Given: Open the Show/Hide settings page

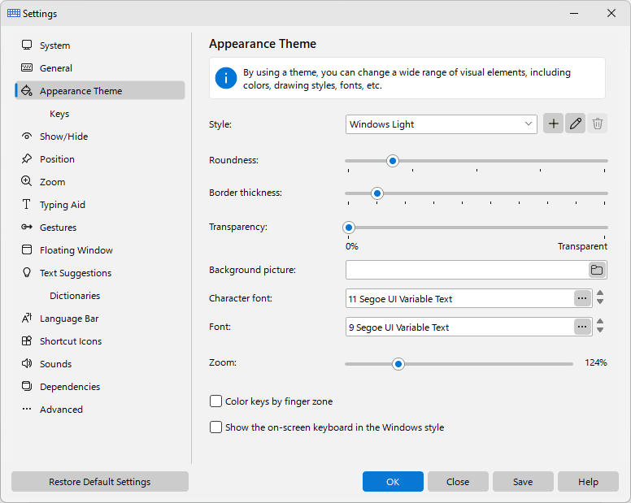Looking at the screenshot, I should tap(100, 137).
